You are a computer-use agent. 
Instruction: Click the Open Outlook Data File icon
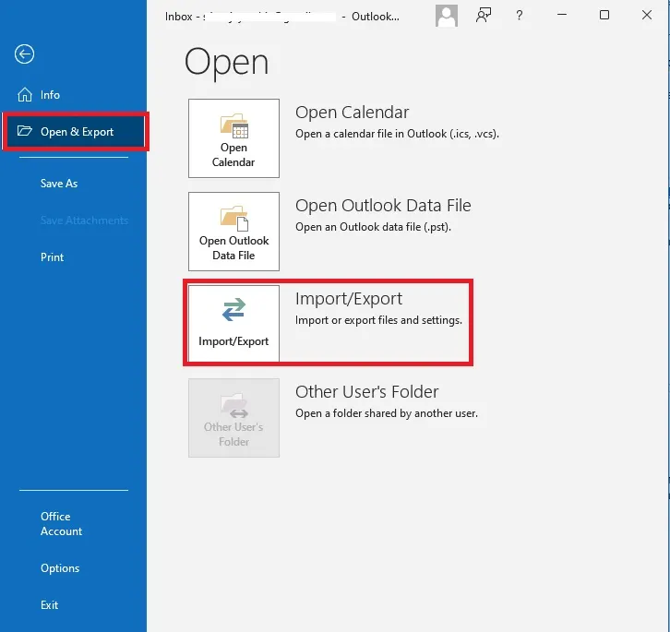click(233, 232)
